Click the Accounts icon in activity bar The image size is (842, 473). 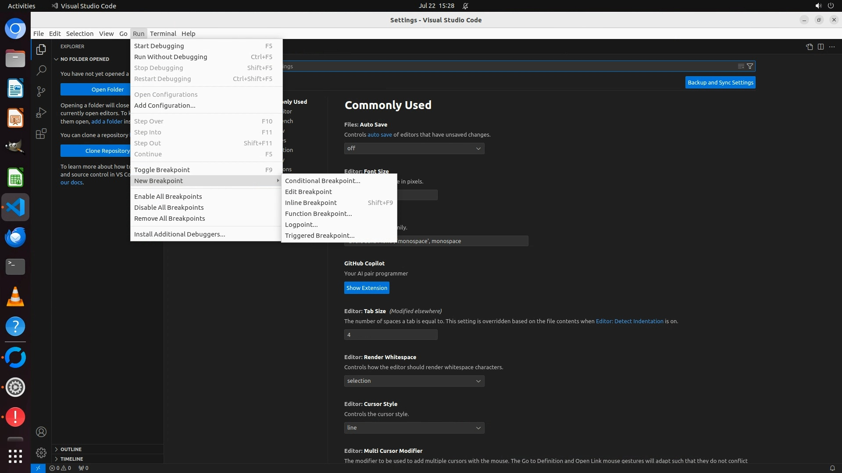(x=41, y=432)
